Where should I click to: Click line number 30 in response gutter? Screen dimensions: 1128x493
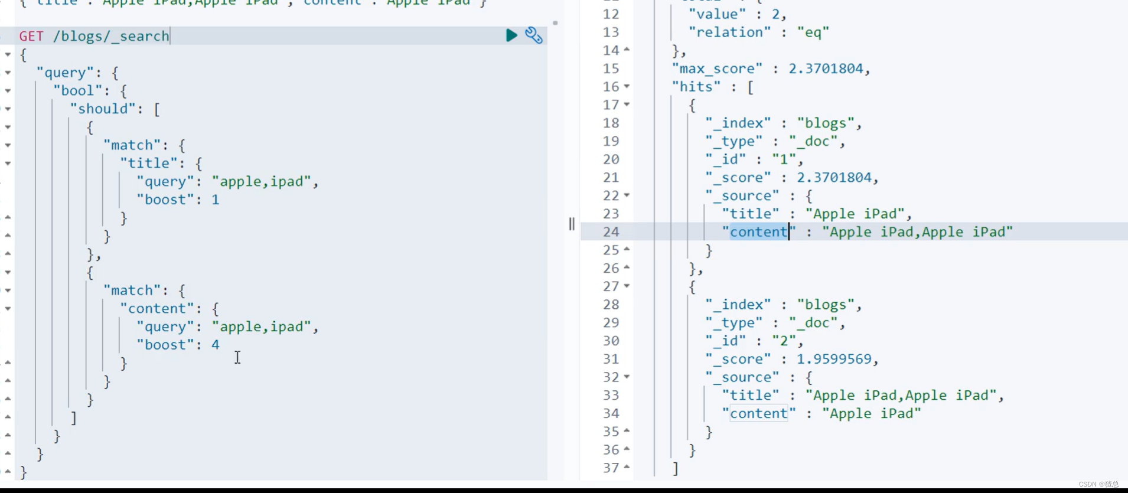(x=611, y=341)
